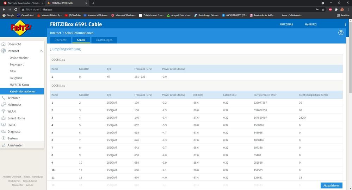Viewport: 352px width, 190px height.
Task: Collapse the Internet menu section
Action: (x=41, y=51)
